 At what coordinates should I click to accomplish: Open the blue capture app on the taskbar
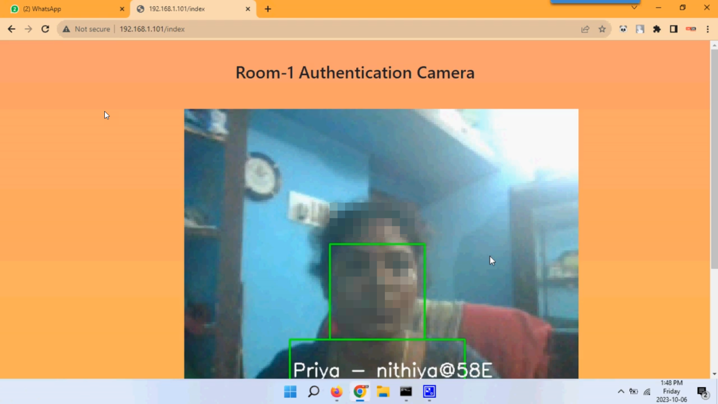pyautogui.click(x=429, y=392)
